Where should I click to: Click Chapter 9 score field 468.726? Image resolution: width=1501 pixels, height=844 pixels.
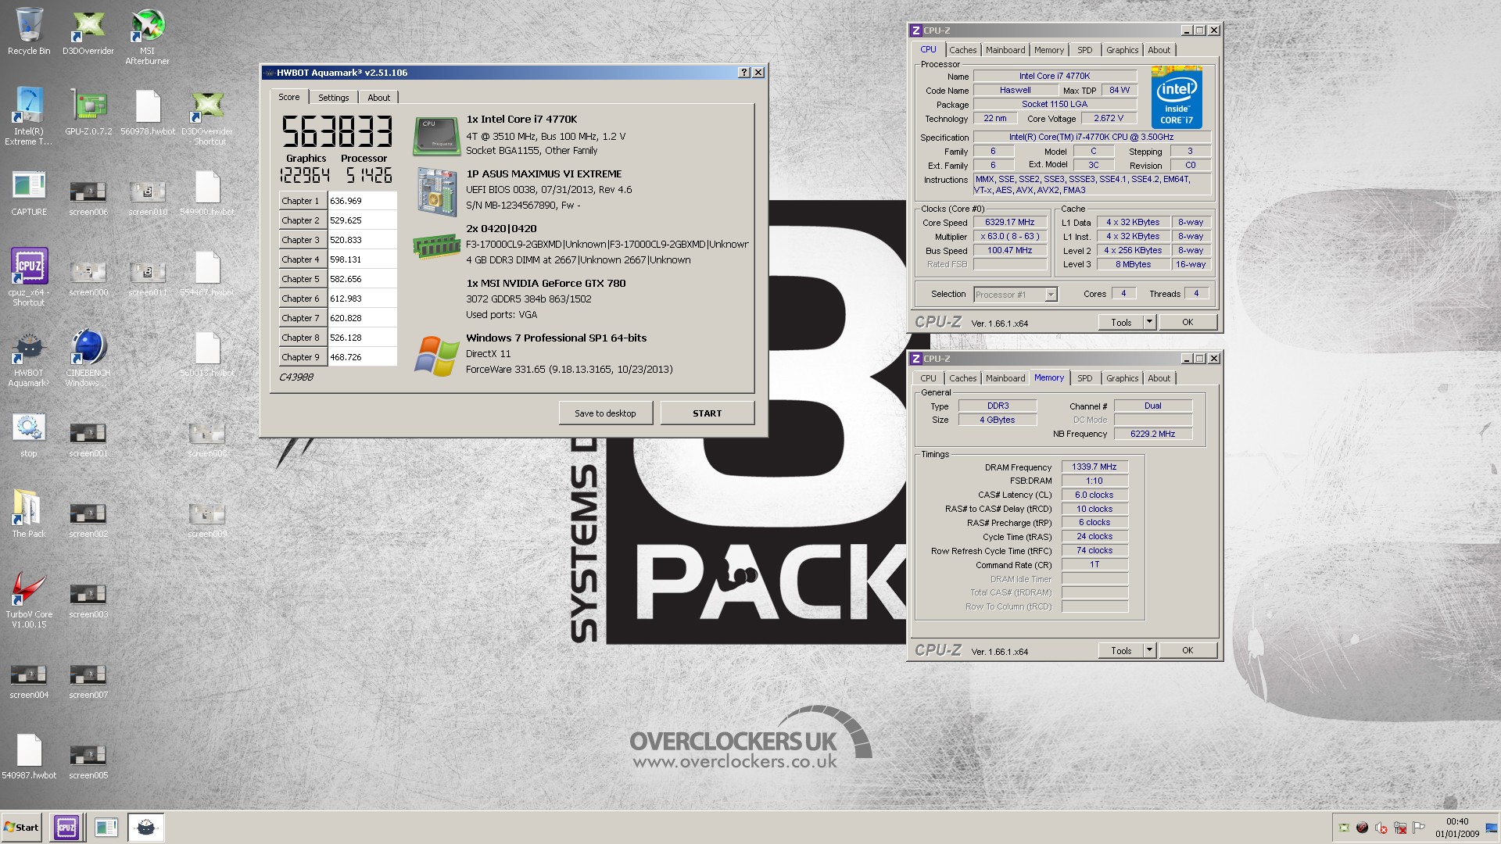pos(363,357)
